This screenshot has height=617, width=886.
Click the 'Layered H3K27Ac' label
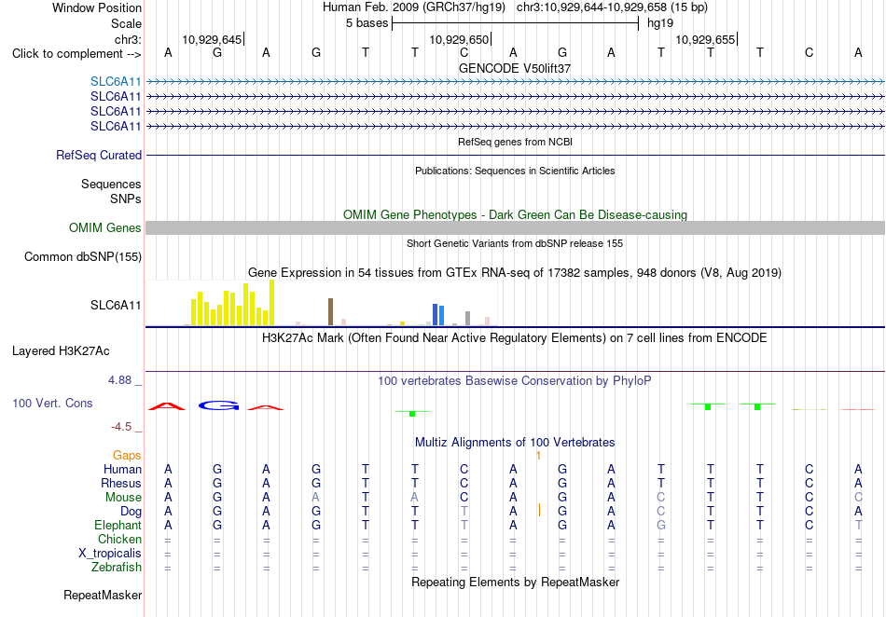[x=61, y=351]
